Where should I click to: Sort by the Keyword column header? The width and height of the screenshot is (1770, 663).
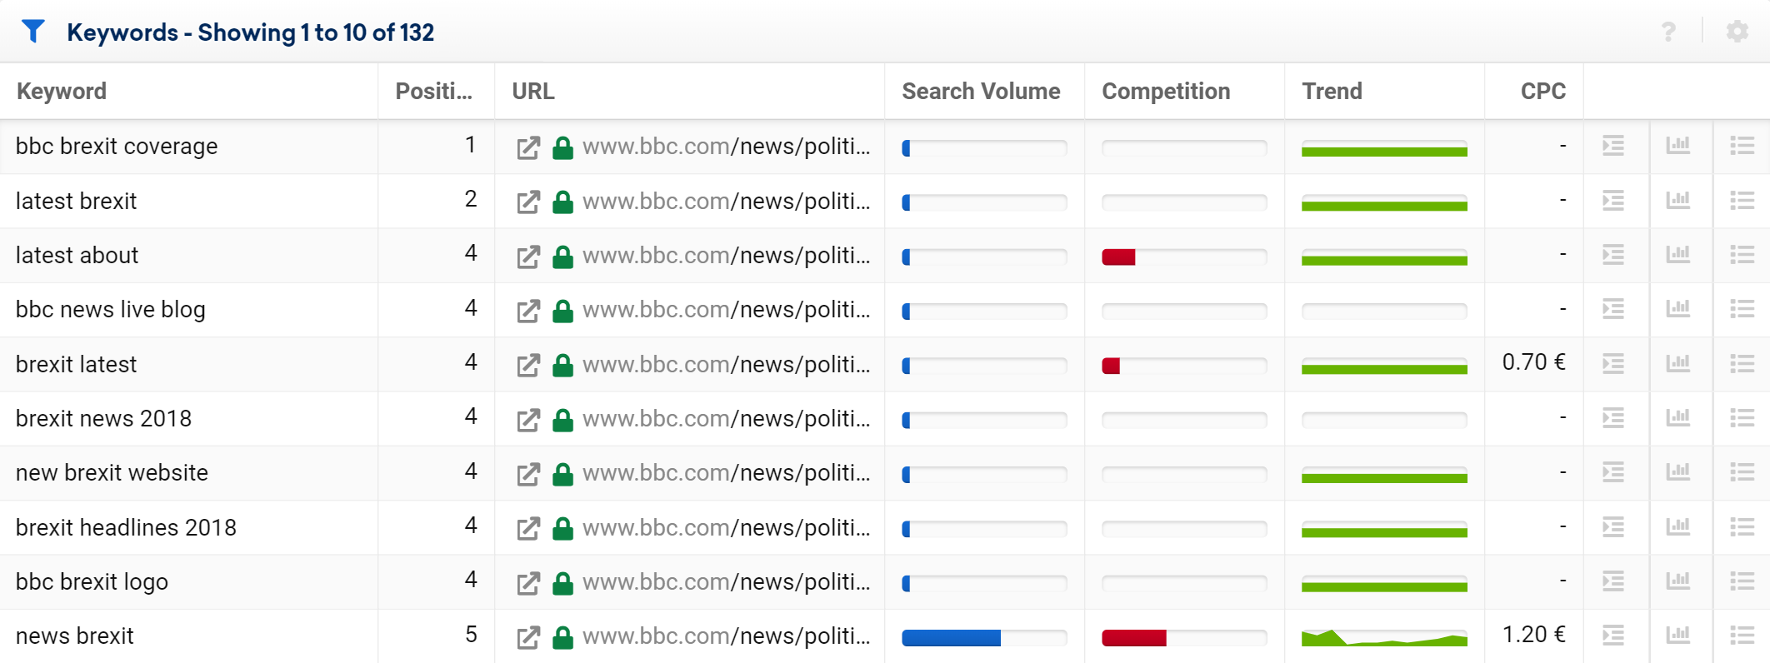[62, 91]
